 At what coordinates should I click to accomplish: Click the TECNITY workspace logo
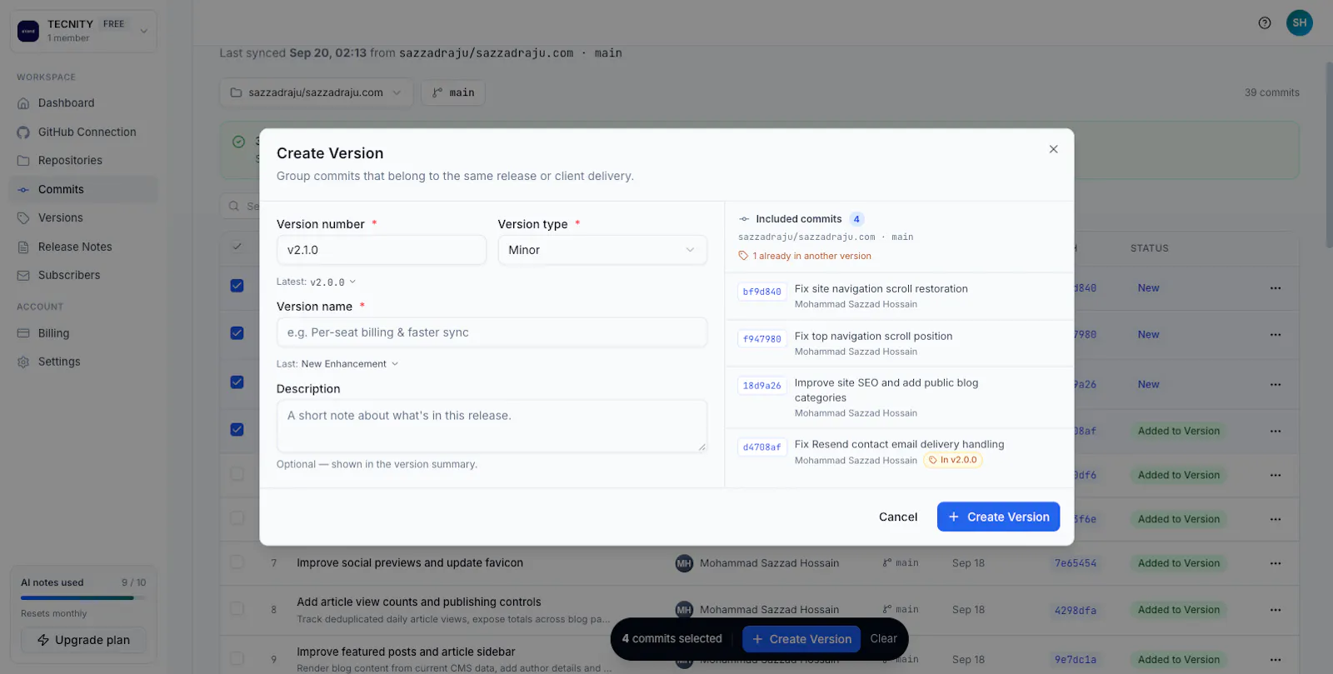point(28,31)
